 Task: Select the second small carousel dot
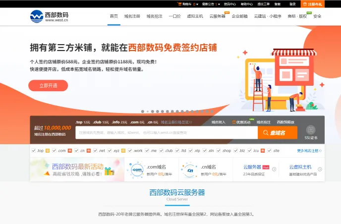click(x=148, y=112)
